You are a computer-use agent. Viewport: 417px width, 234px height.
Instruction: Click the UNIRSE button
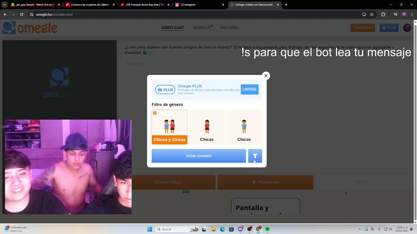250,89
